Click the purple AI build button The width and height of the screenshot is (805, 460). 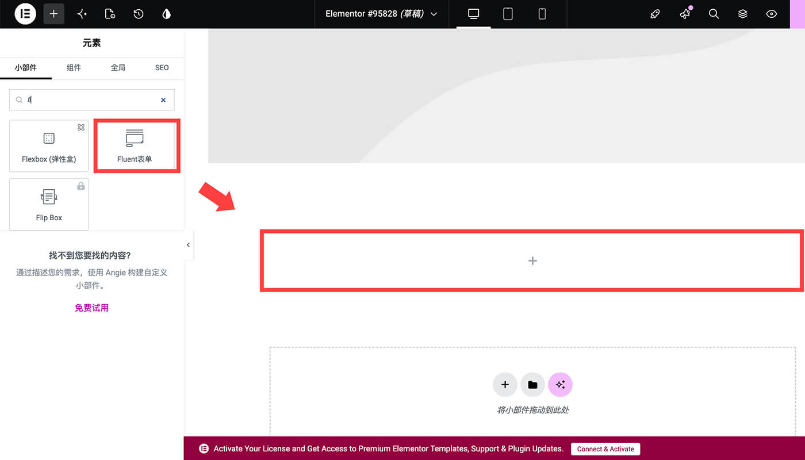click(x=560, y=385)
